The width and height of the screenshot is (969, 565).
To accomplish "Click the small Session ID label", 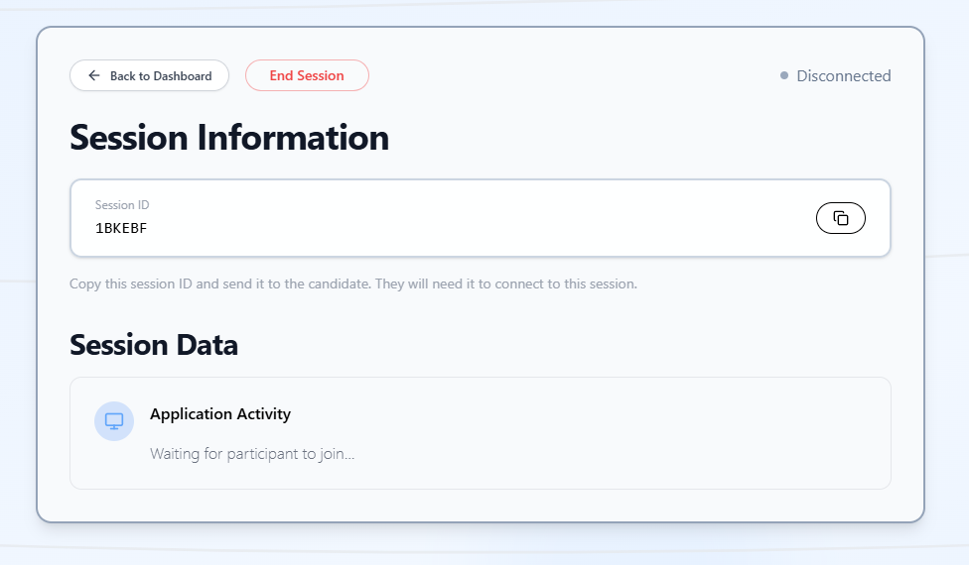I will [x=122, y=205].
